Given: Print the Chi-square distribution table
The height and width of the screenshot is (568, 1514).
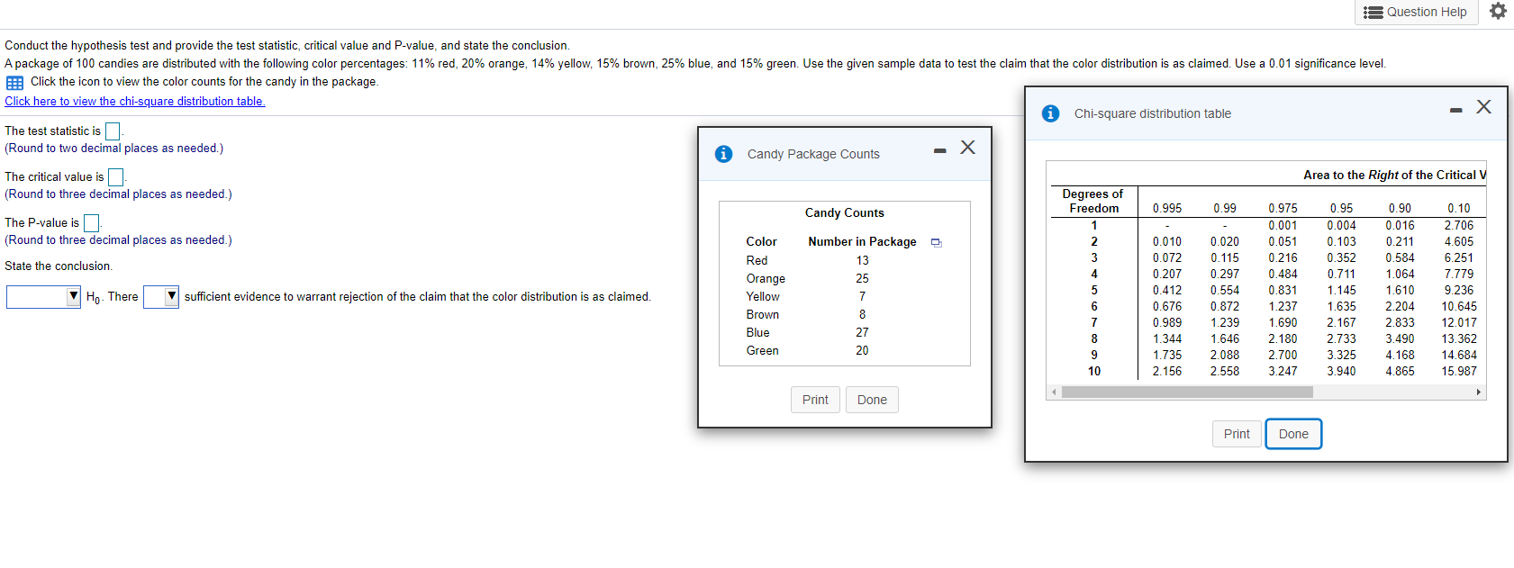Looking at the screenshot, I should 1237,434.
